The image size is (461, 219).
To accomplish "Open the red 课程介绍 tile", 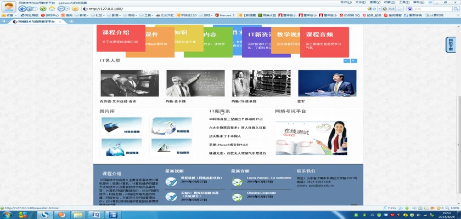I will (121, 38).
